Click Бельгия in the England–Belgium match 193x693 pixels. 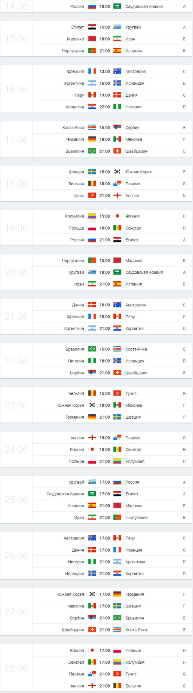point(133,686)
